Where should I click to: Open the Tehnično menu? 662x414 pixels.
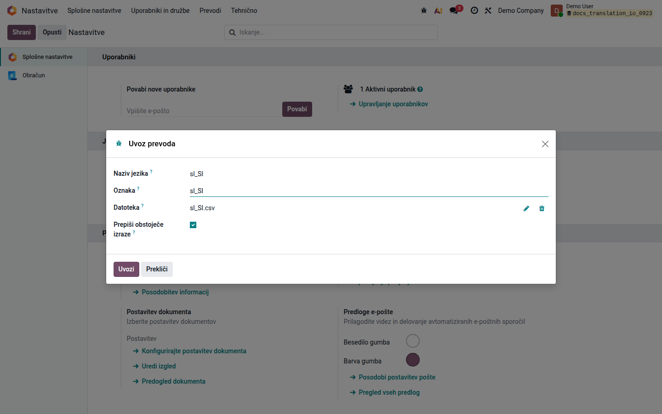point(244,11)
